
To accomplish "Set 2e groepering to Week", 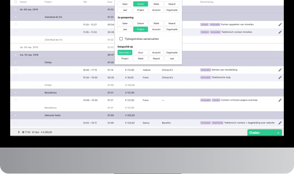I will [x=156, y=23].
